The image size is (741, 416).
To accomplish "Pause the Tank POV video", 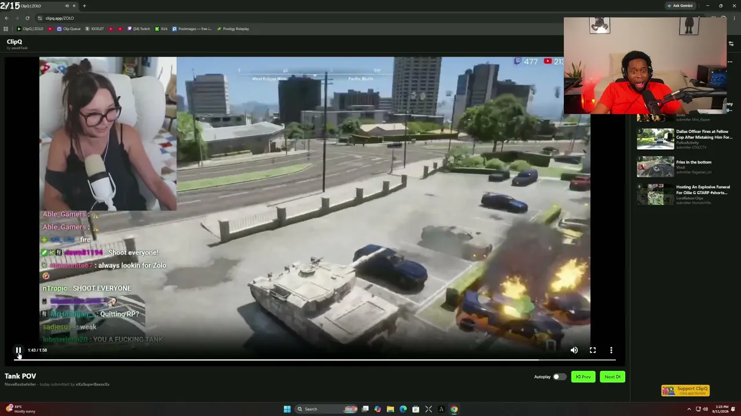I will click(x=19, y=350).
